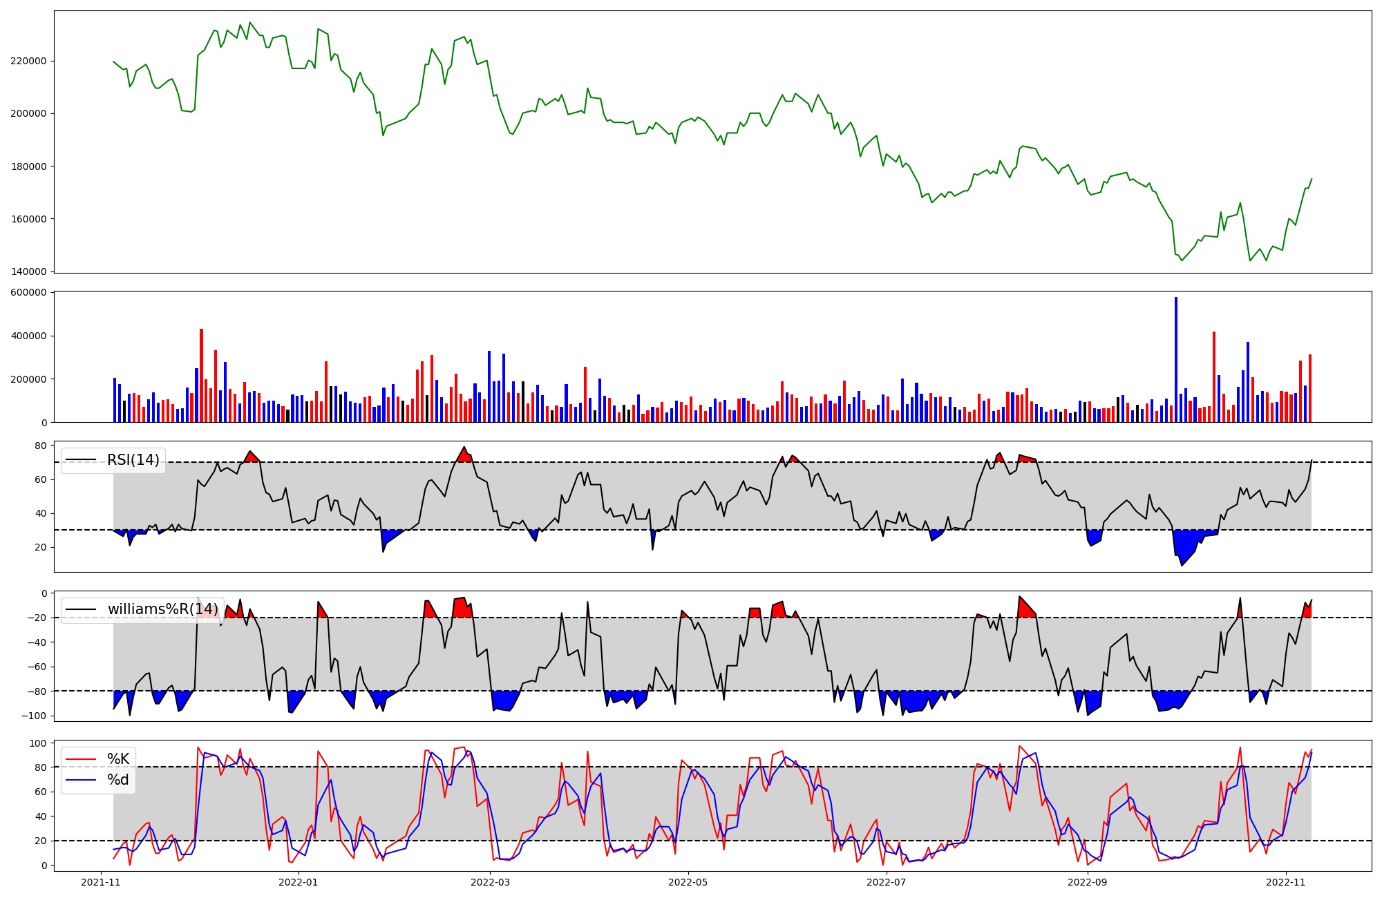The image size is (1382, 898).
Task: Click the williams%R(14) legend entry
Action: (x=162, y=609)
